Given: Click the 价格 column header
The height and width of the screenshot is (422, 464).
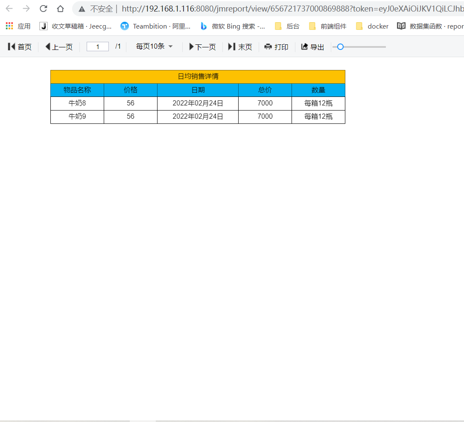Looking at the screenshot, I should tap(131, 90).
